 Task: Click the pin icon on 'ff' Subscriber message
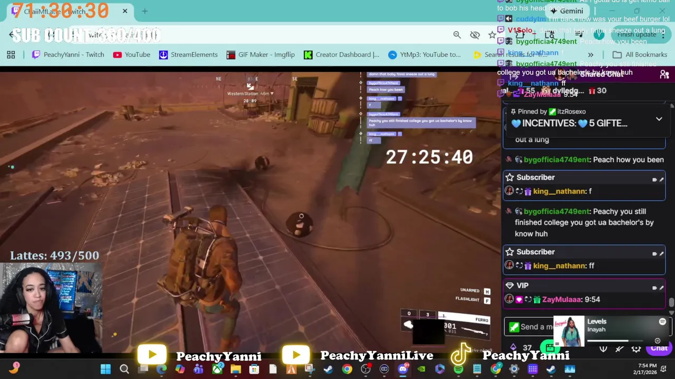[x=661, y=254]
